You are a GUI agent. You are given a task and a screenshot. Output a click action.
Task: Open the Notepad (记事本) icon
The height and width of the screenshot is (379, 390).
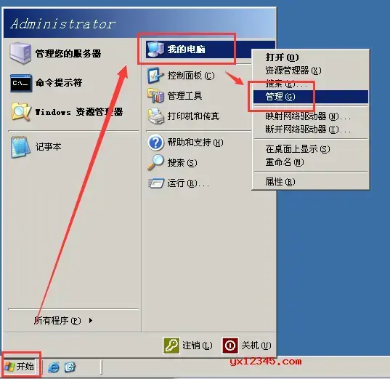click(x=20, y=147)
